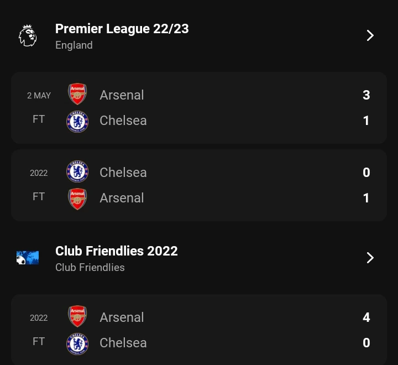Select Chelsea name in the 0-1 match
This screenshot has height=365, width=398.
click(x=123, y=173)
